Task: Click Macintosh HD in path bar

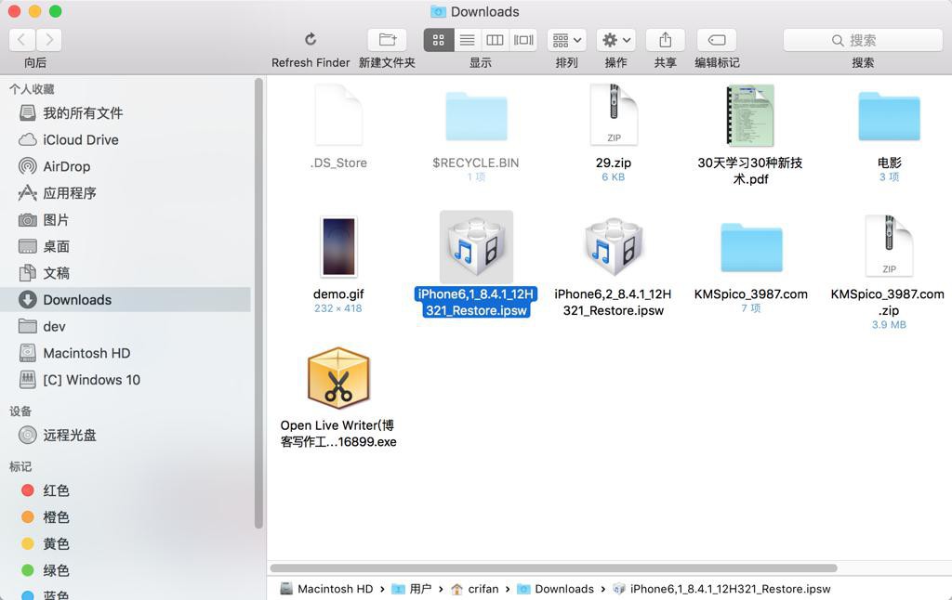Action: [x=326, y=589]
